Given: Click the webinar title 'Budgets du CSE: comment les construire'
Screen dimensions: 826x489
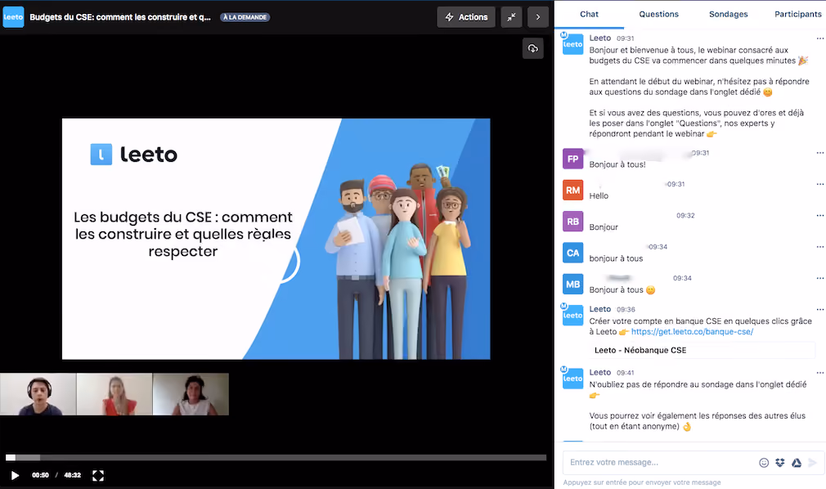Looking at the screenshot, I should (x=120, y=17).
